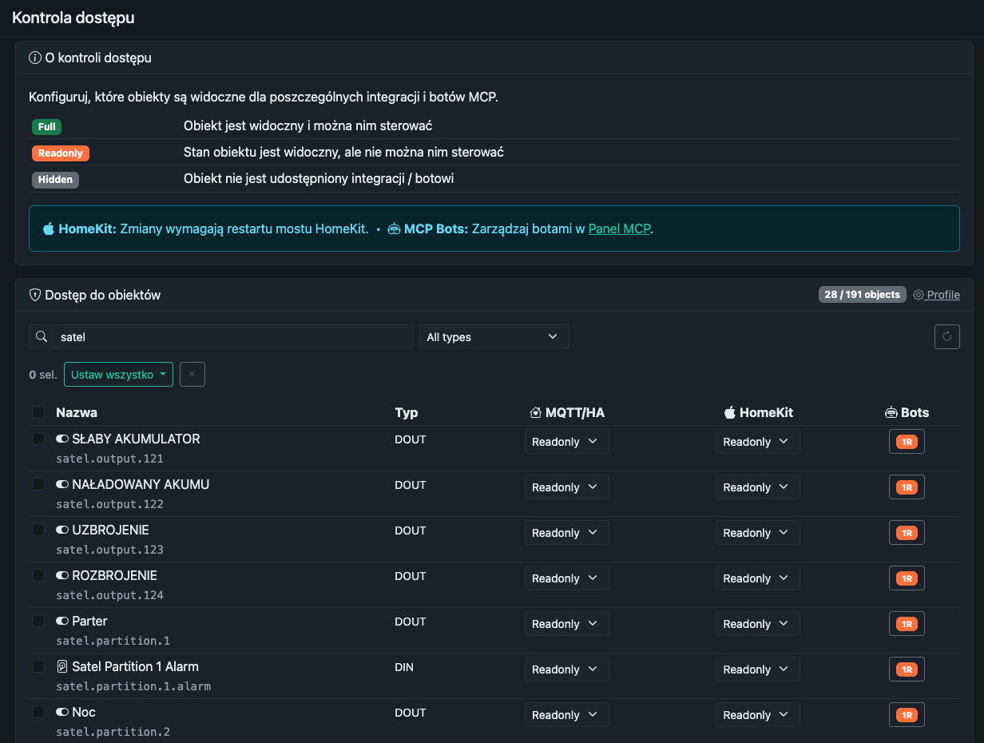Click the Bots robot icon in column header
Viewport: 984px width, 743px height.
pos(891,412)
